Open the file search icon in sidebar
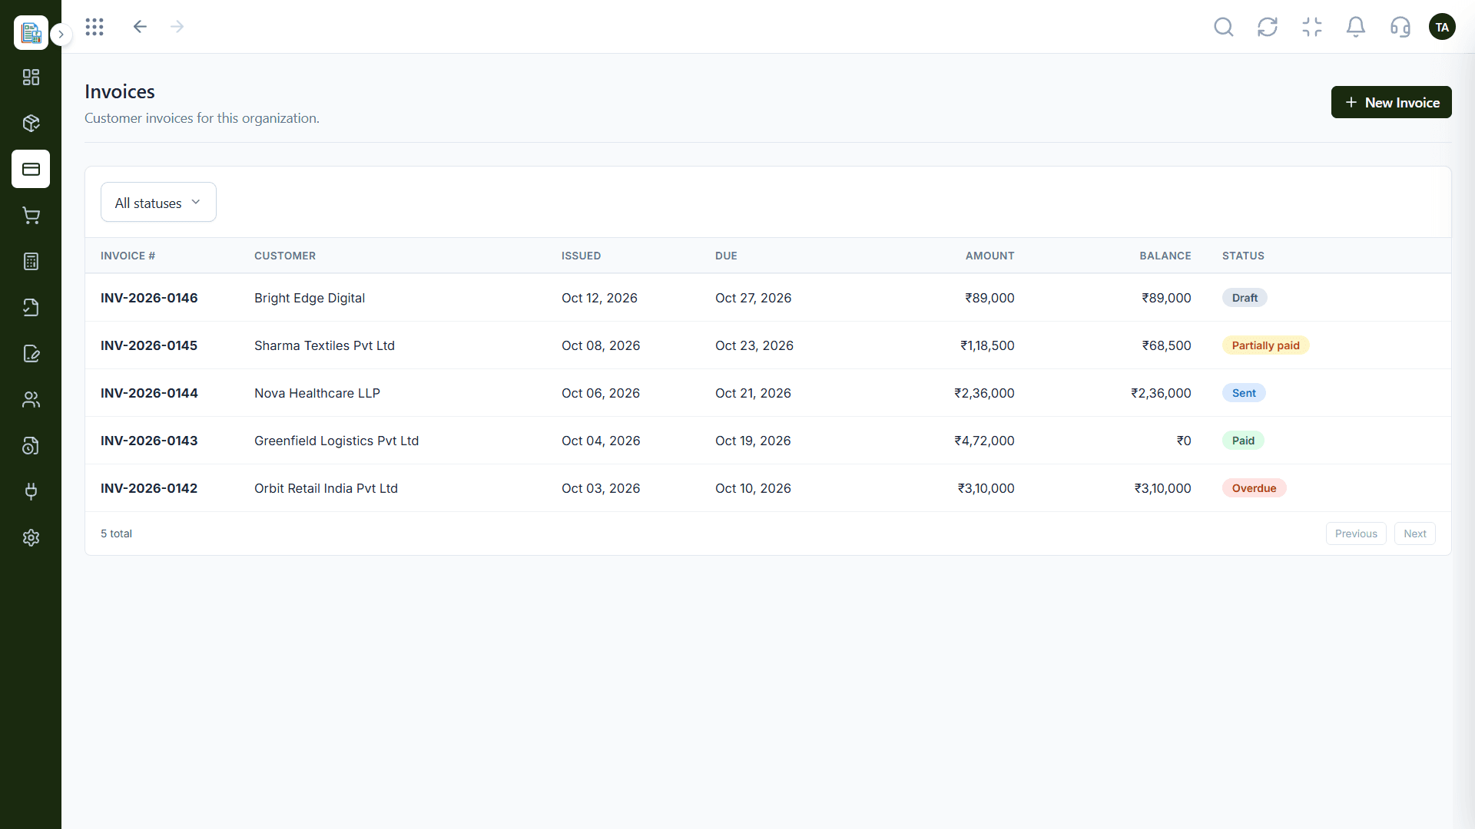Image resolution: width=1475 pixels, height=829 pixels. coord(31,446)
